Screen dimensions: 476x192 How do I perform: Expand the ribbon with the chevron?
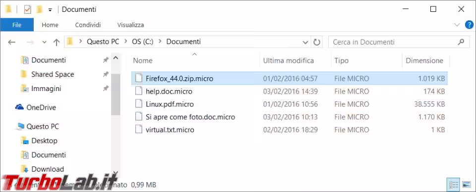click(x=457, y=25)
